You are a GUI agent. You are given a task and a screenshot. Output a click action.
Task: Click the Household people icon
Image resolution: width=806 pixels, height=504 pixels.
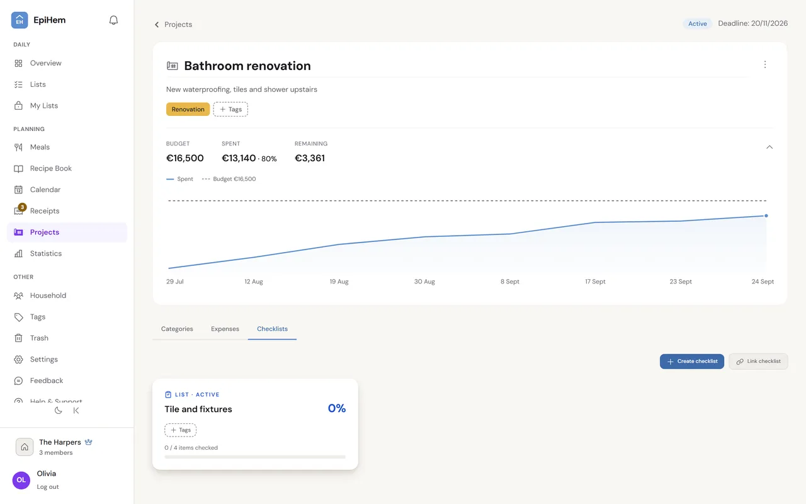(18, 295)
